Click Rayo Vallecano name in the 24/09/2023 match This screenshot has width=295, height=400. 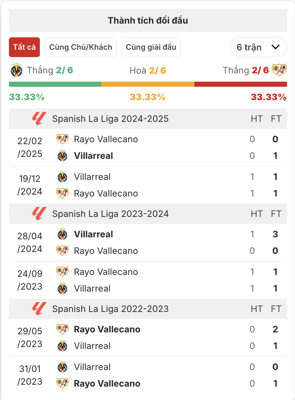[x=106, y=272]
